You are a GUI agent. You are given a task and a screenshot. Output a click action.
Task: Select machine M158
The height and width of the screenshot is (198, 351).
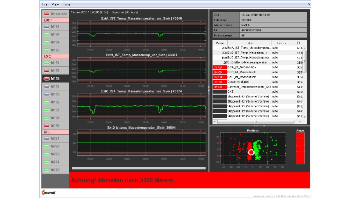pyautogui.click(x=55, y=118)
